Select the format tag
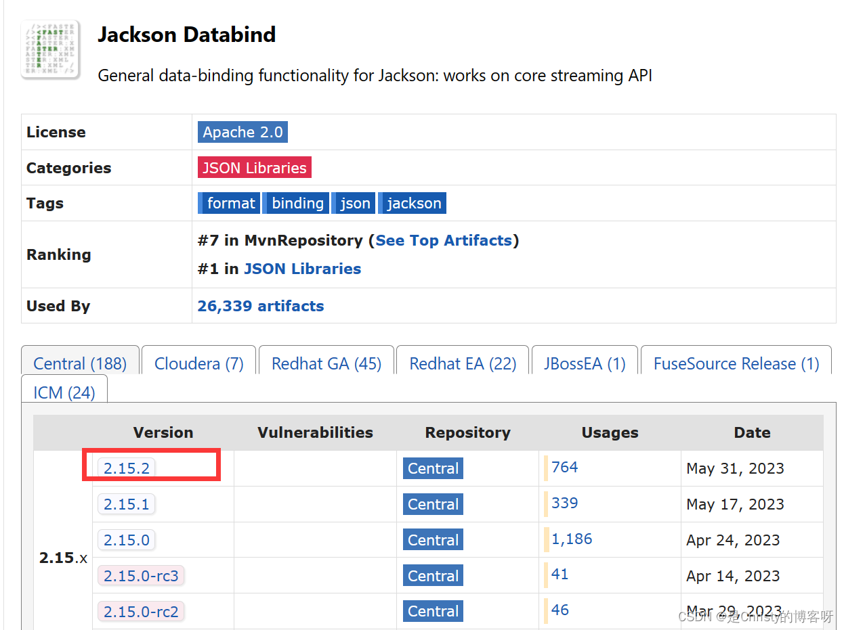844x630 pixels. tap(229, 203)
